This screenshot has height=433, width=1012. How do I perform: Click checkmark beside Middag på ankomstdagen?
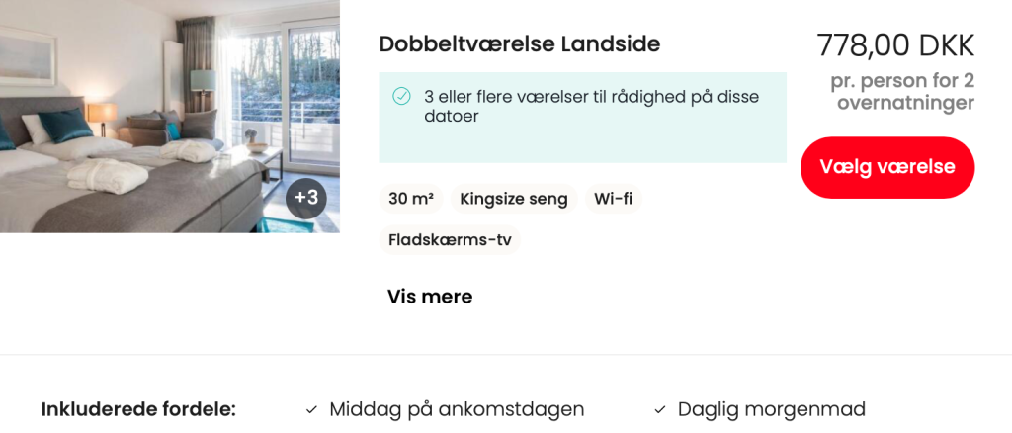click(311, 409)
